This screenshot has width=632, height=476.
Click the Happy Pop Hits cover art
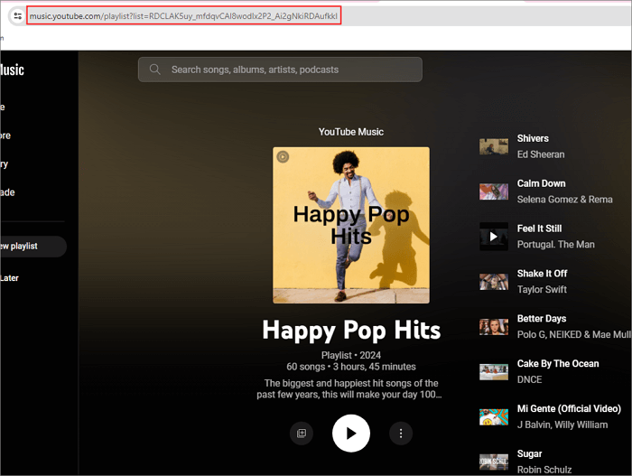point(351,225)
